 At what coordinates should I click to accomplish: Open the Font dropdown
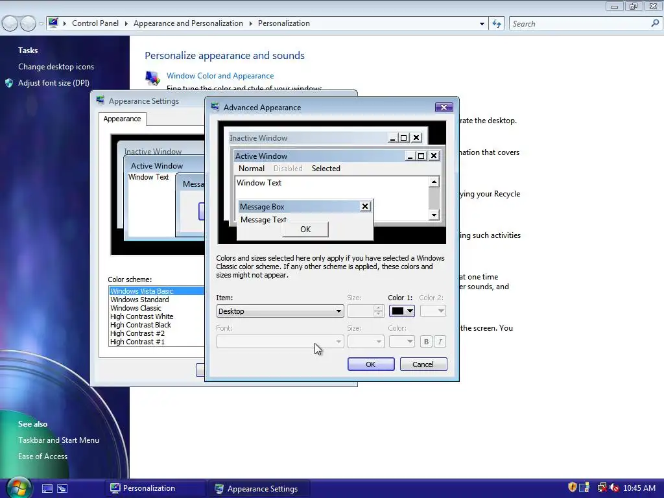280,341
